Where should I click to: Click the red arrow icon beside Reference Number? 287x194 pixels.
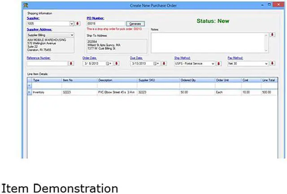tap(70, 63)
